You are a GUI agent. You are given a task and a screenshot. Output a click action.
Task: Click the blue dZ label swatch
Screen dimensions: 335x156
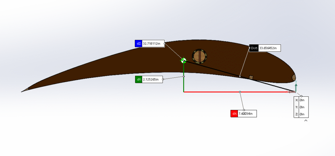(x=138, y=43)
